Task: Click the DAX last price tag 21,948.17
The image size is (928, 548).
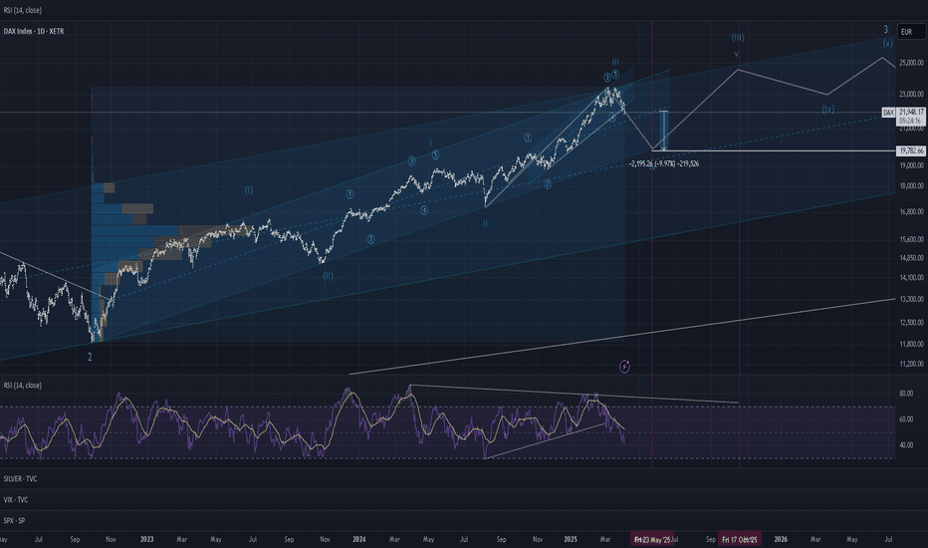Action: point(911,112)
